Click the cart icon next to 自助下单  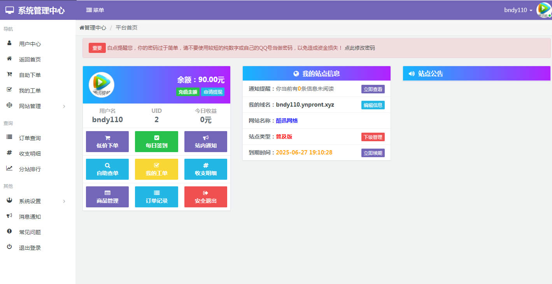click(9, 74)
